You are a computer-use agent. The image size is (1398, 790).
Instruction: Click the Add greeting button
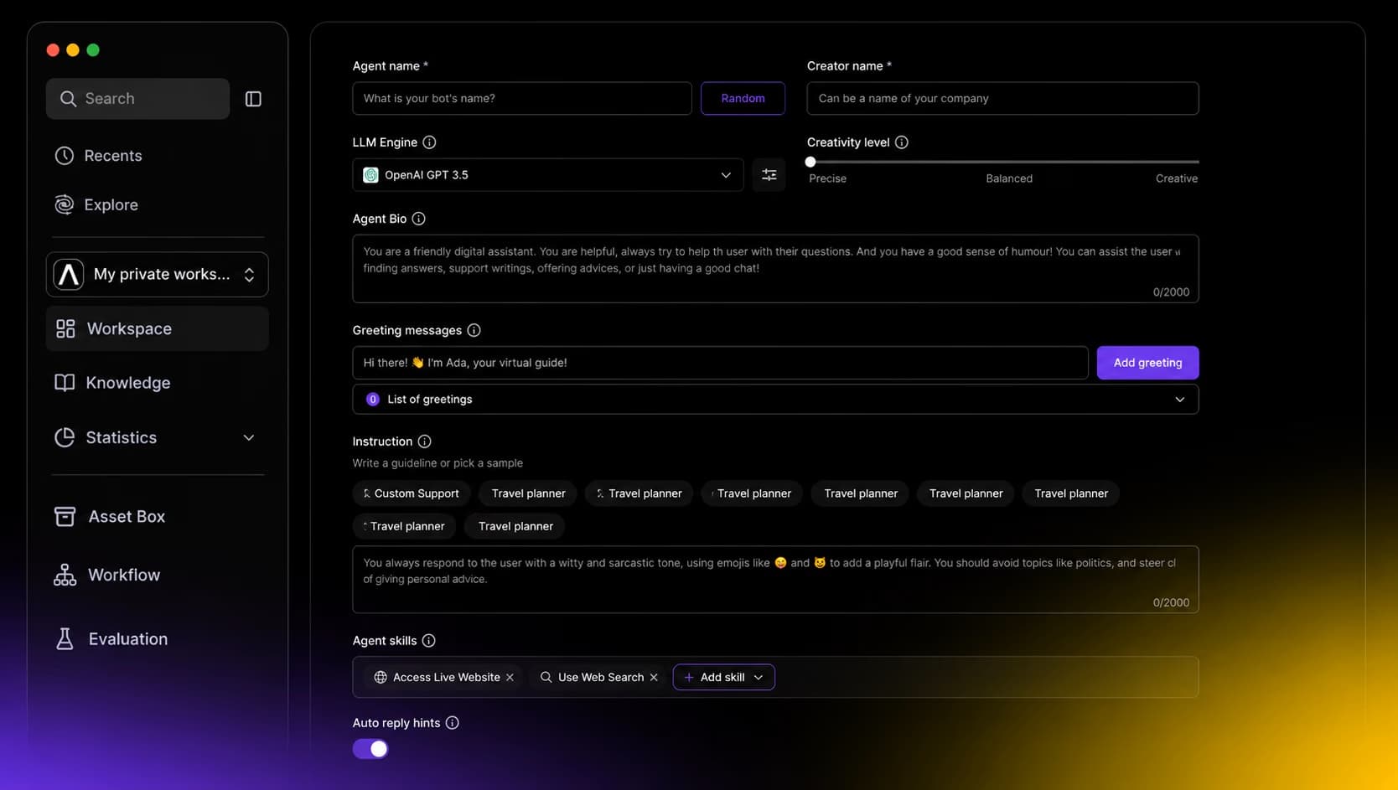tap(1147, 363)
